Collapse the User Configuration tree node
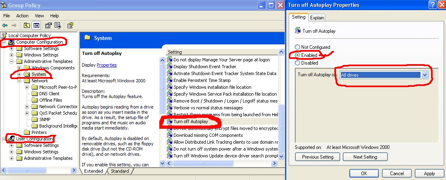The width and height of the screenshot is (446, 180). point(4,139)
